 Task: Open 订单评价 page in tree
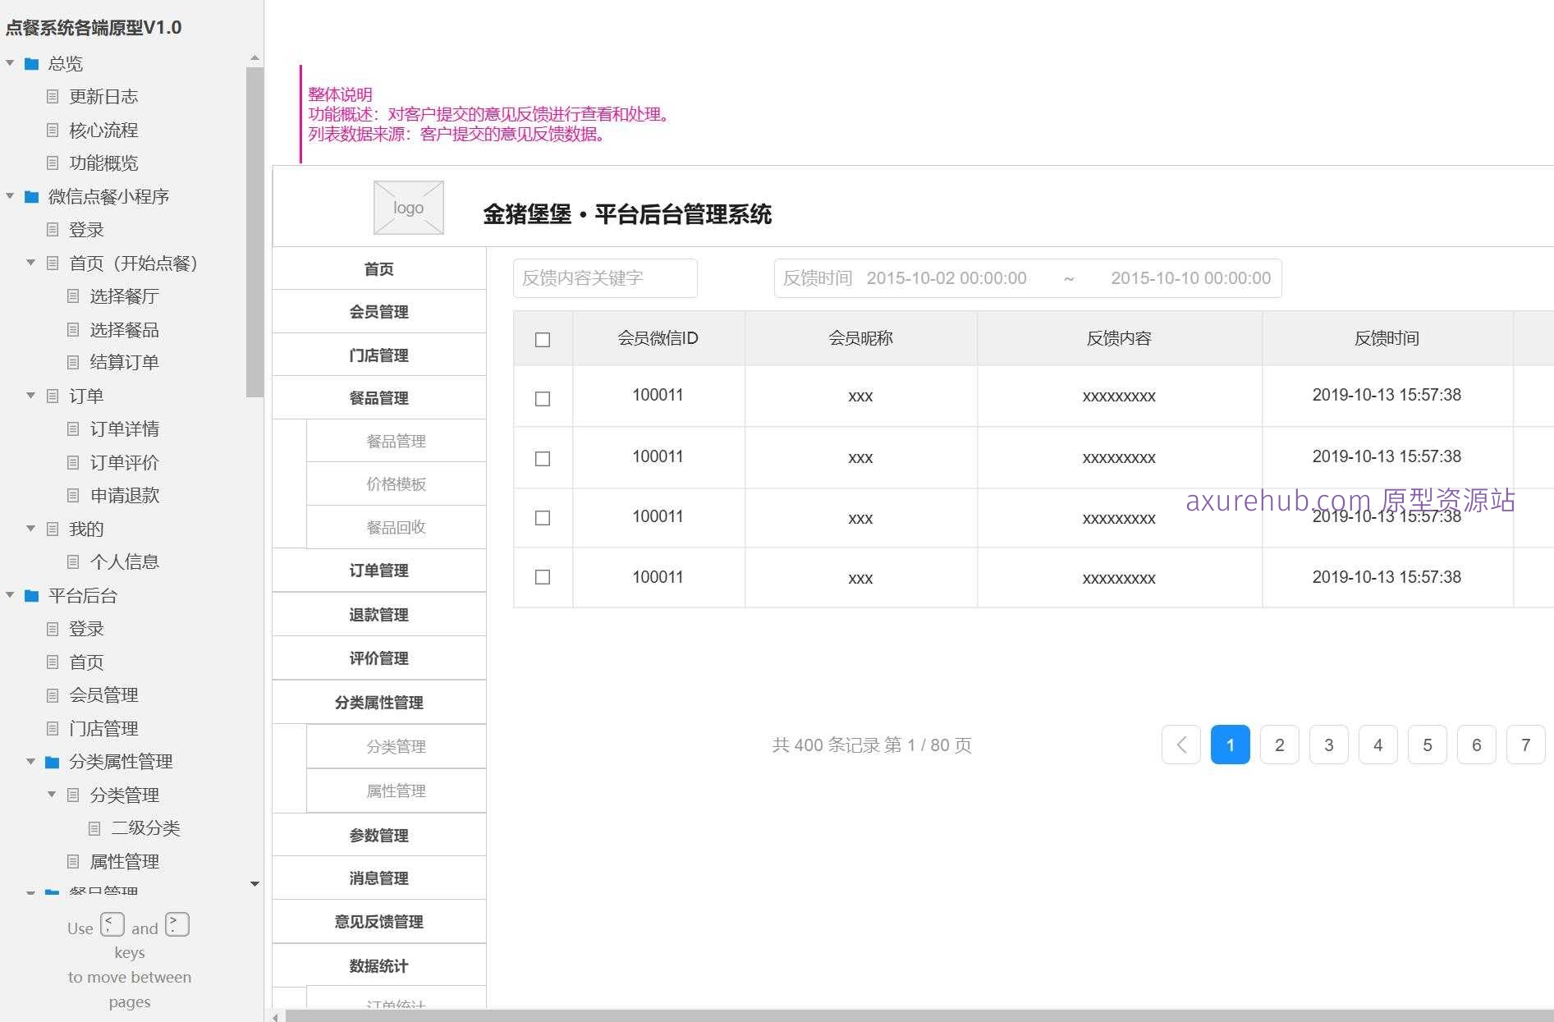(x=125, y=462)
